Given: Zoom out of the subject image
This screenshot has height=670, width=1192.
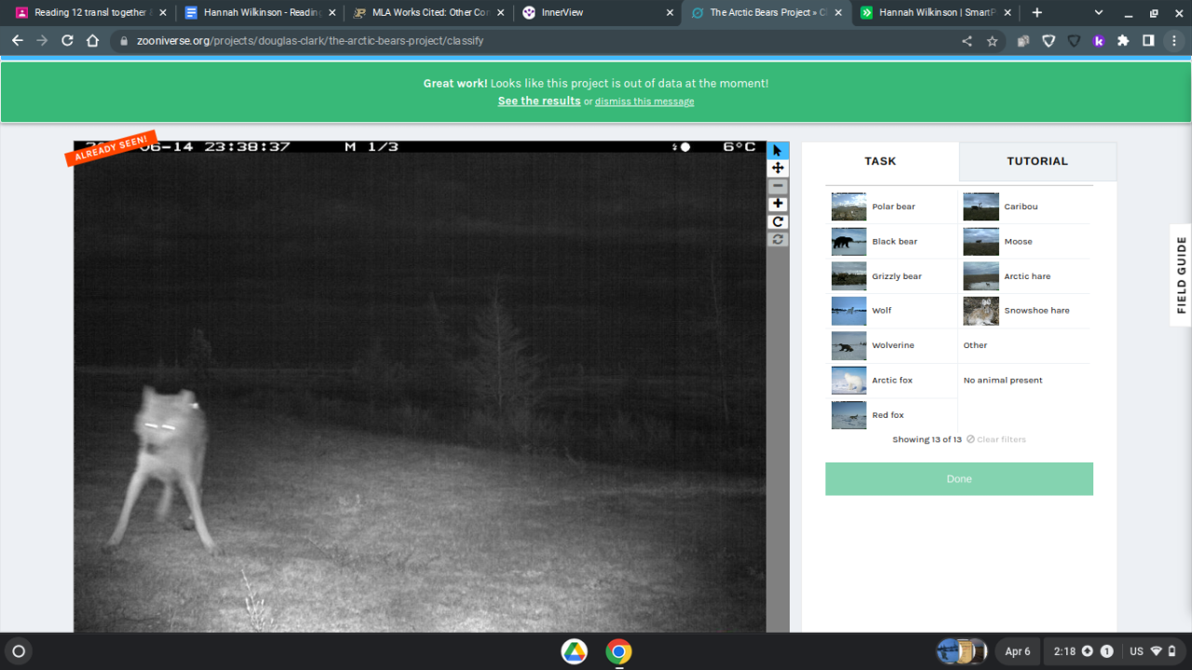Looking at the screenshot, I should [x=778, y=186].
